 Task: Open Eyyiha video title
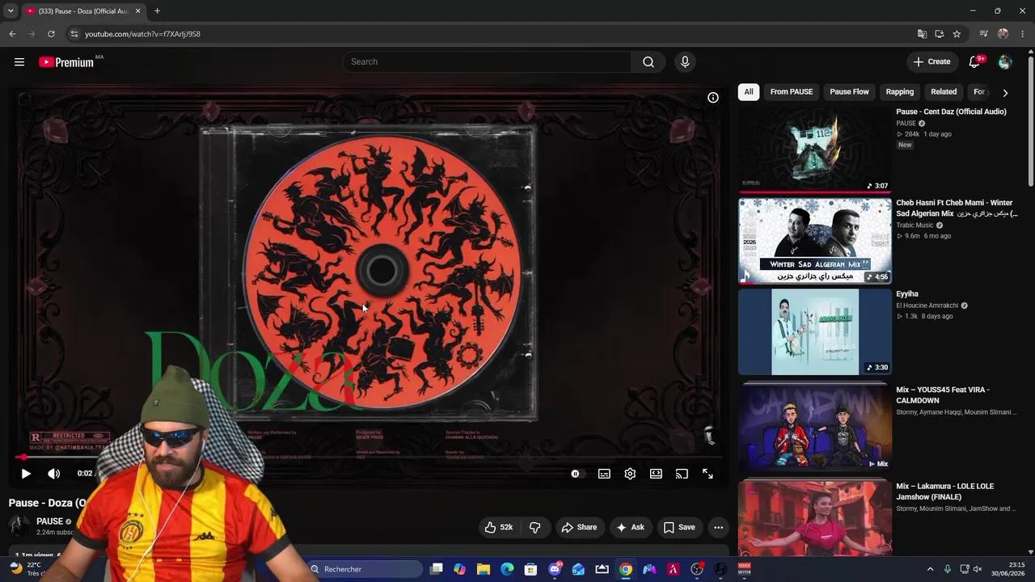pos(907,294)
